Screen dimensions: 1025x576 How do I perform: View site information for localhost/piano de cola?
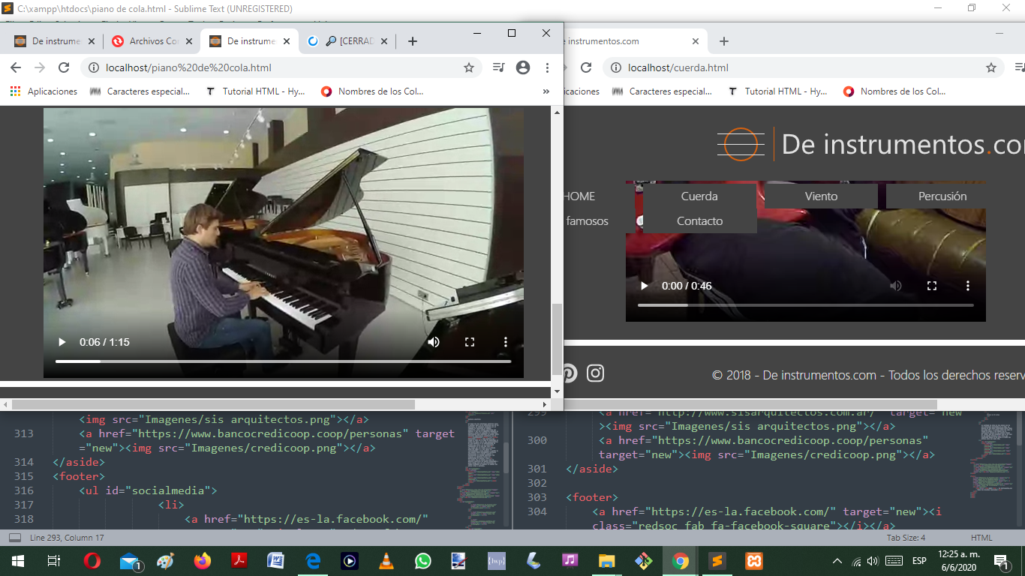tap(94, 67)
